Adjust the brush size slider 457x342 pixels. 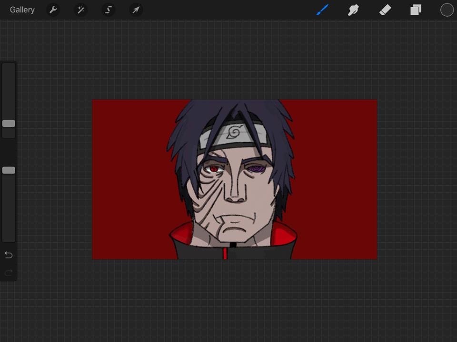[x=8, y=123]
